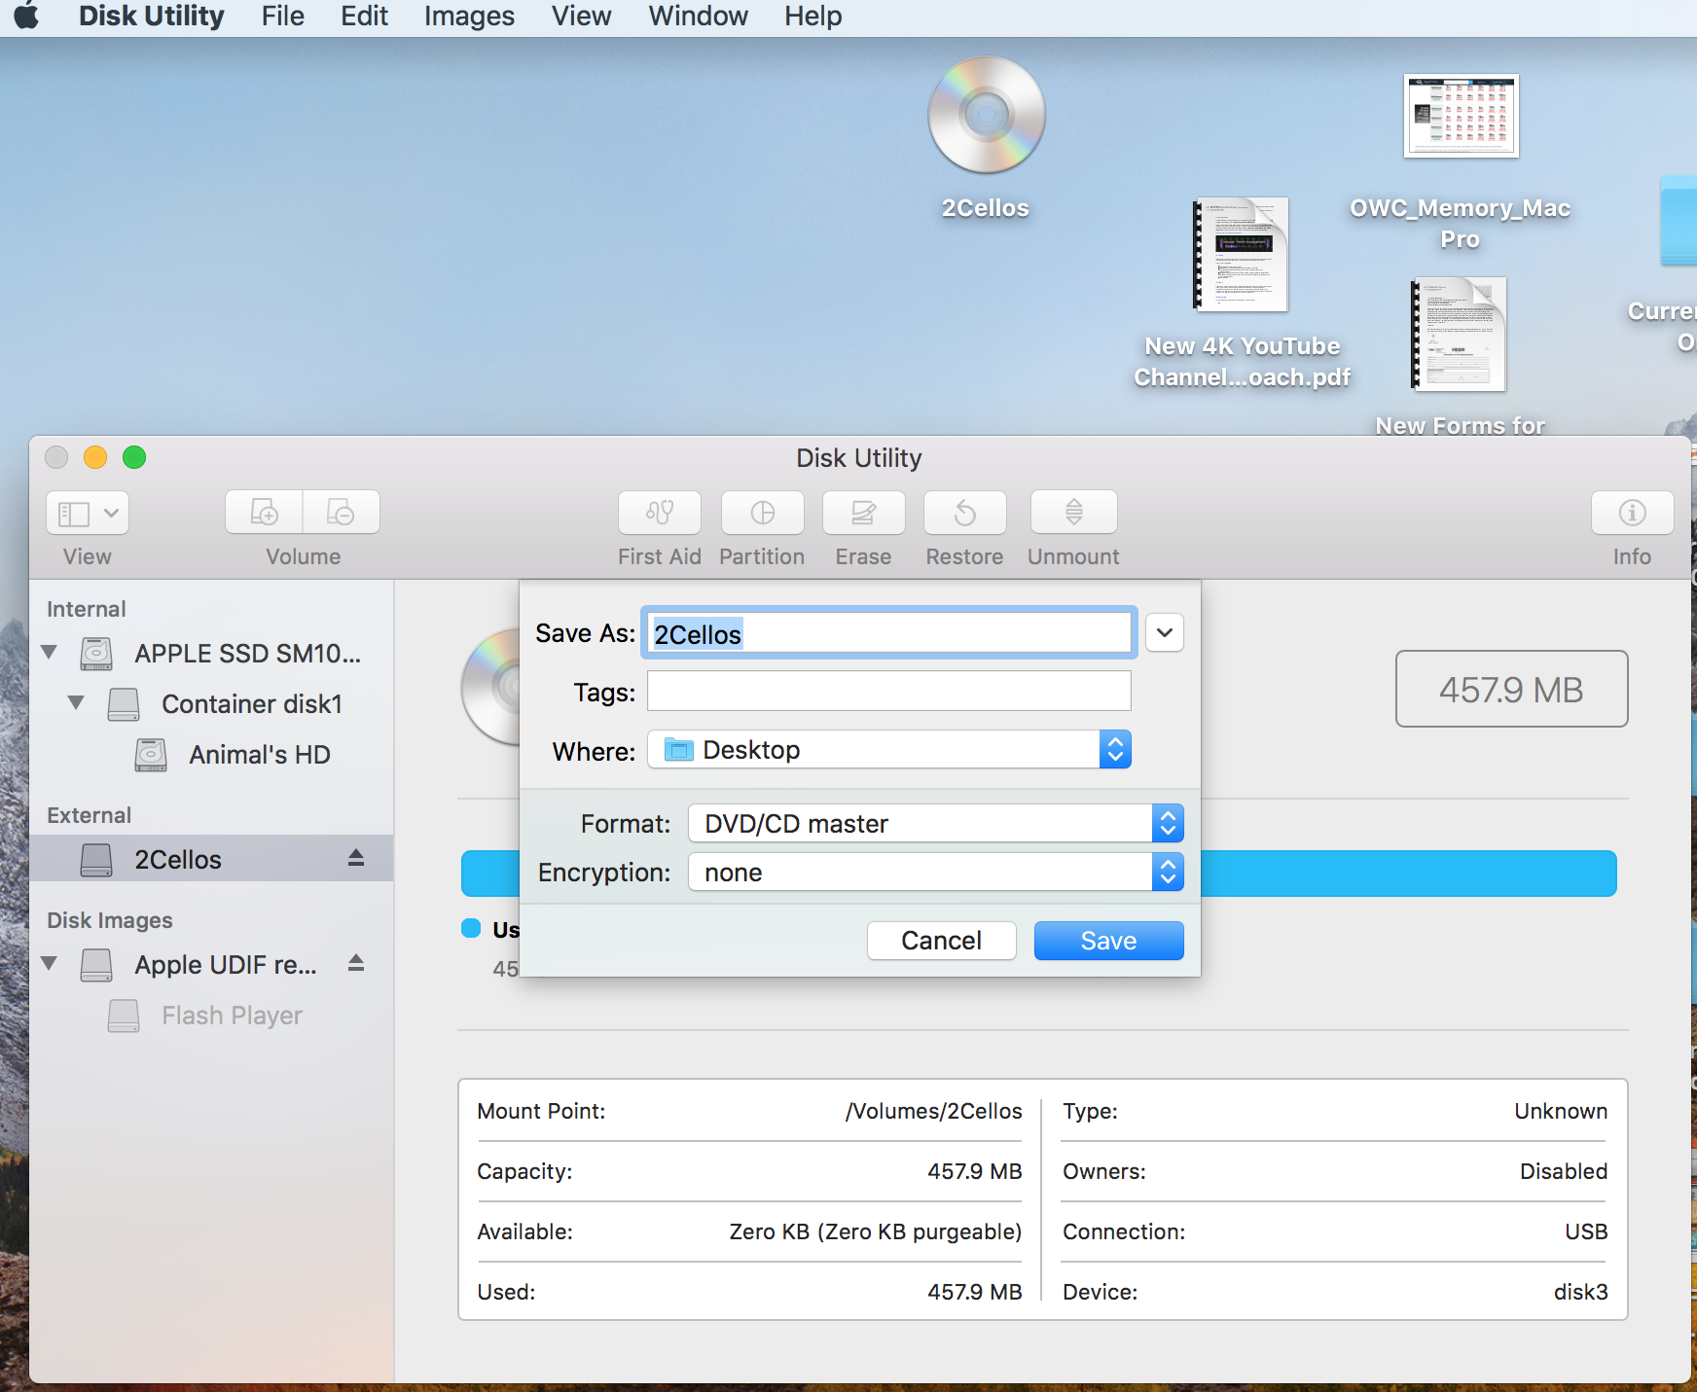Open the 2Cellos disc on desktop
The height and width of the screenshot is (1392, 1697).
coord(986,115)
